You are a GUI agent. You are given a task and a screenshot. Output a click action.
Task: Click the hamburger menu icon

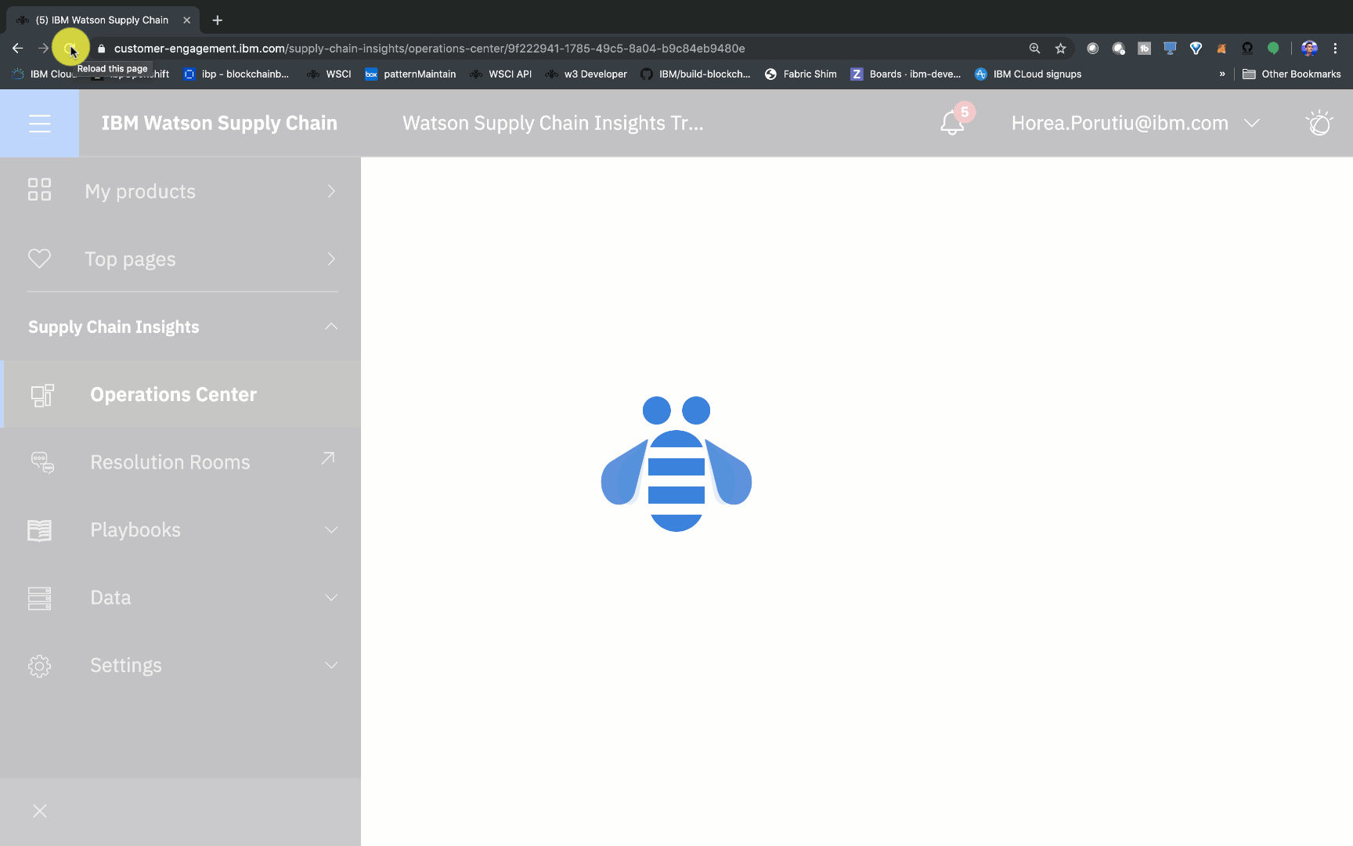[x=39, y=123]
